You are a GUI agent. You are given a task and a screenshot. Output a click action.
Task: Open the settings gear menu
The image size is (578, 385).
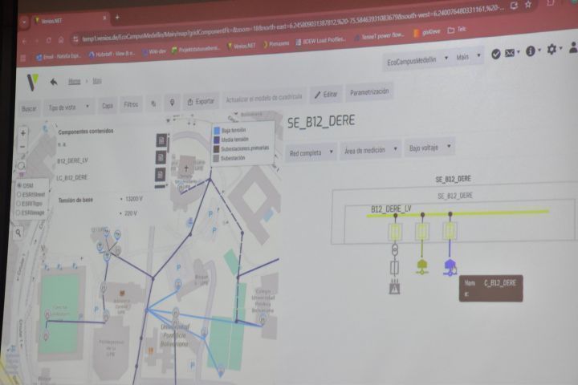point(552,51)
